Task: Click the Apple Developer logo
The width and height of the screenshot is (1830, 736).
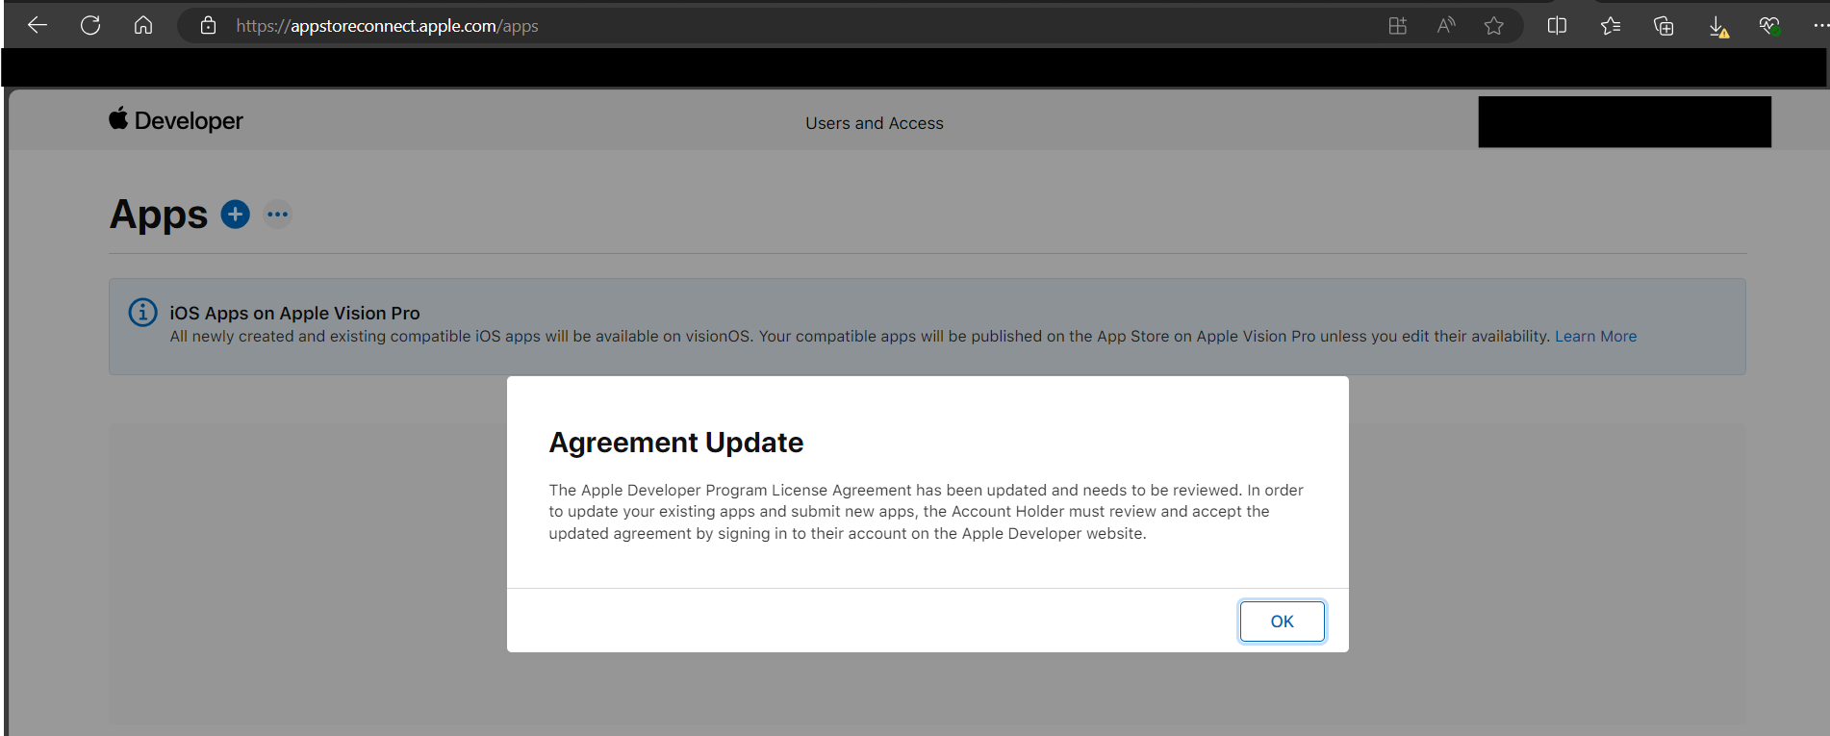Action: (176, 120)
